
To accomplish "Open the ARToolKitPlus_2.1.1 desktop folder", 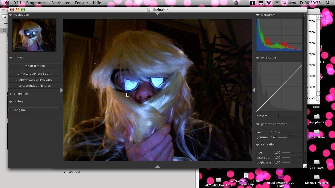I will [219, 180].
